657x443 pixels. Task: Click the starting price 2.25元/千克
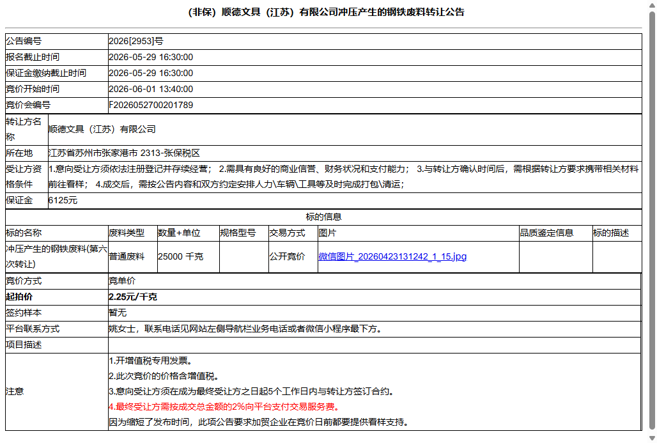(x=133, y=297)
